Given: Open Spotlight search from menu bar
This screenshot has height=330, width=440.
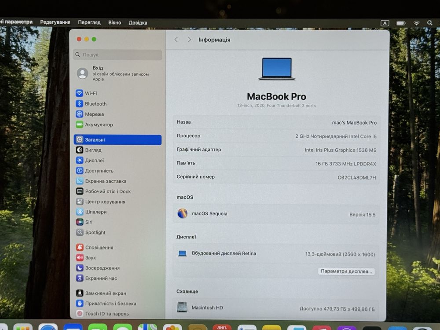Looking at the screenshot, I should point(429,23).
